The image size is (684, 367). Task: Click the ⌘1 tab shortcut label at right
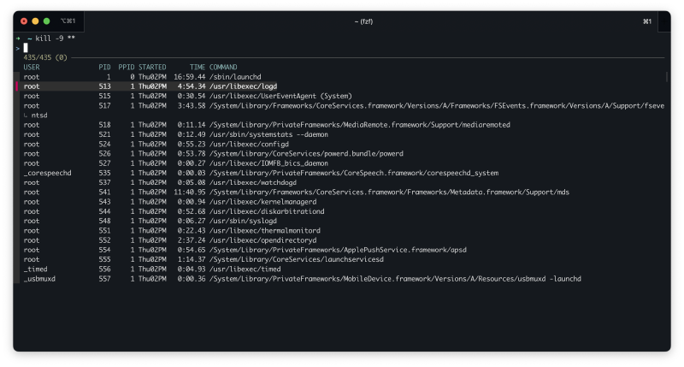pos(647,21)
